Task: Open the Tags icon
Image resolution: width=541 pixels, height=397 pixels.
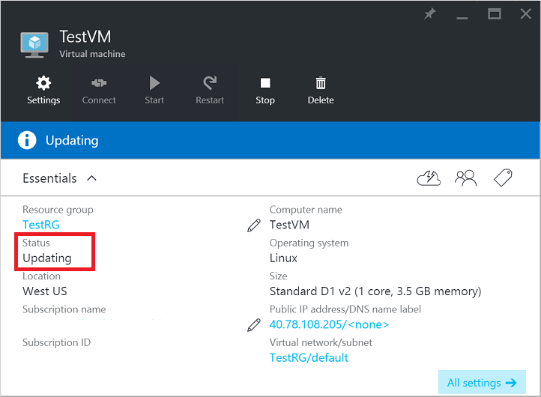Action: pyautogui.click(x=503, y=178)
